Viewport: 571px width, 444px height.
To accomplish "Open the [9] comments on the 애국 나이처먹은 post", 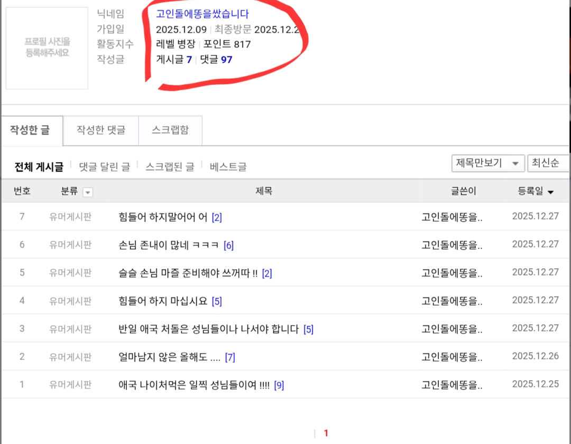I will point(278,384).
